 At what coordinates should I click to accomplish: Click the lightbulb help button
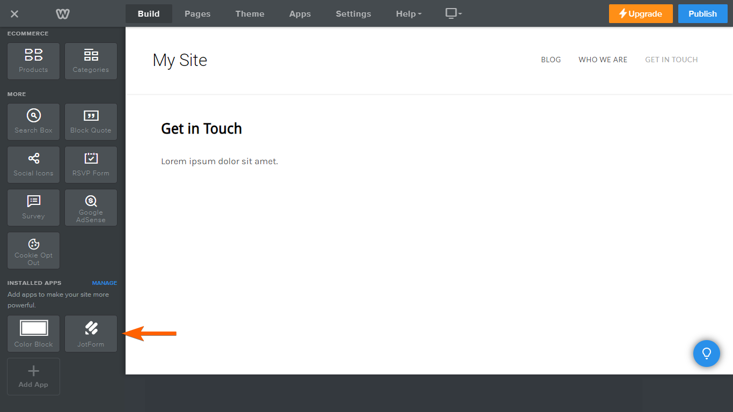706,354
